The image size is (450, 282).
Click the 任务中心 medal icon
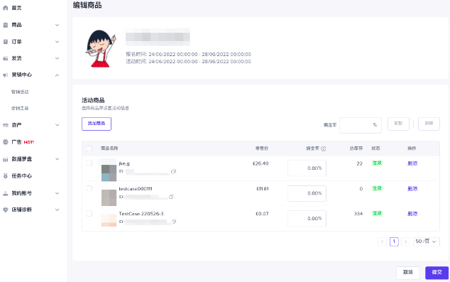click(x=5, y=176)
